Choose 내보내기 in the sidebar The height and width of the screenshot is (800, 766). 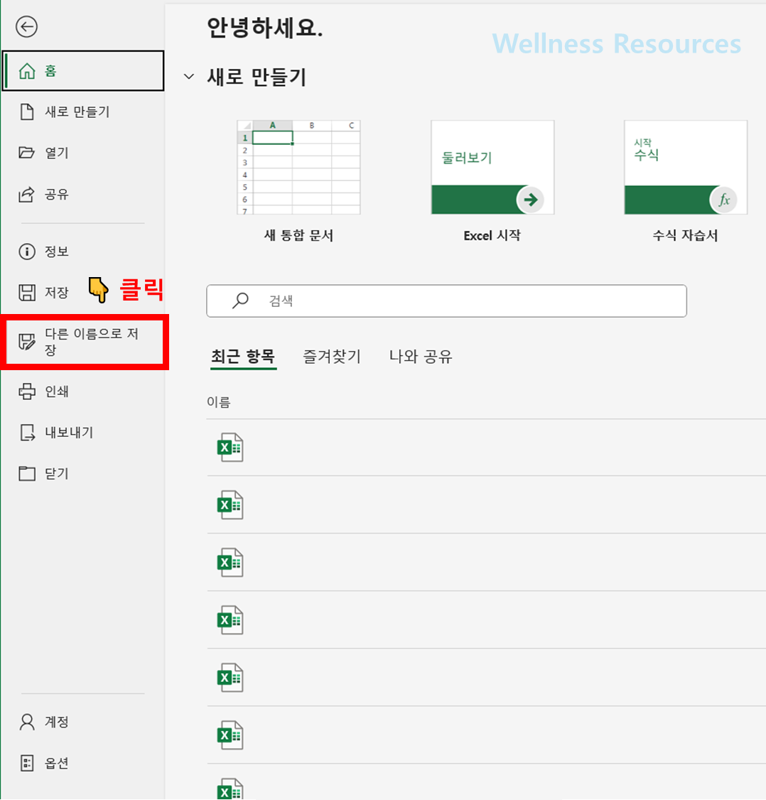[82, 433]
